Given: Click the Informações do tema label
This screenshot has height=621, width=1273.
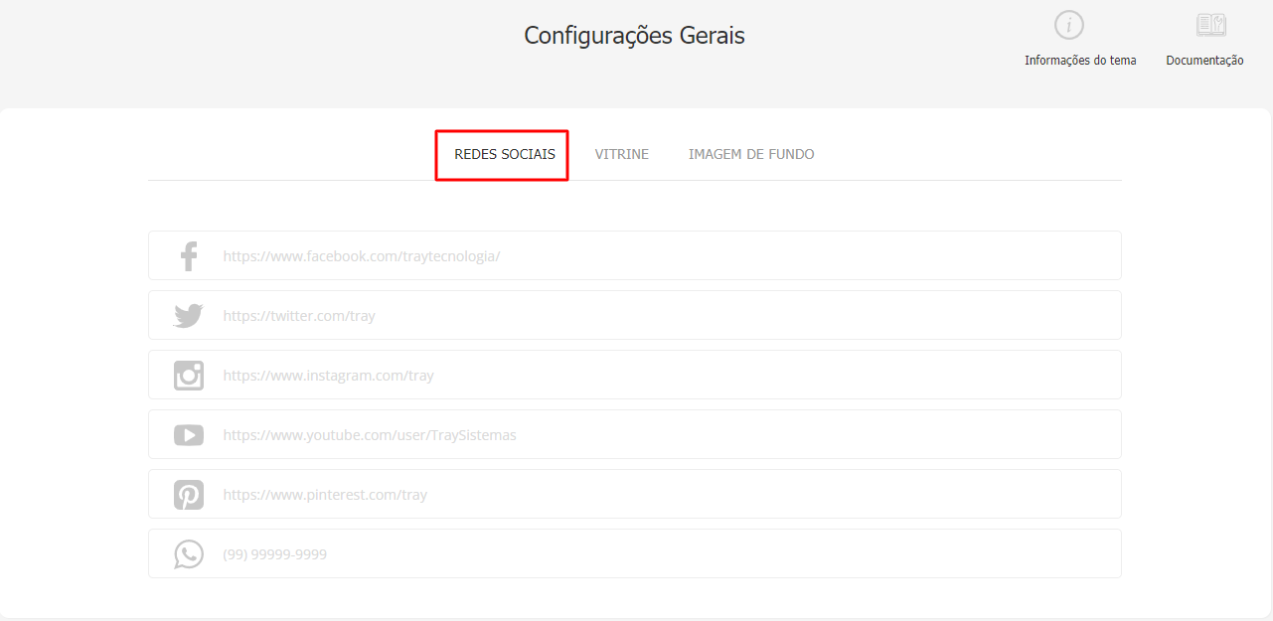Looking at the screenshot, I should click(1080, 61).
